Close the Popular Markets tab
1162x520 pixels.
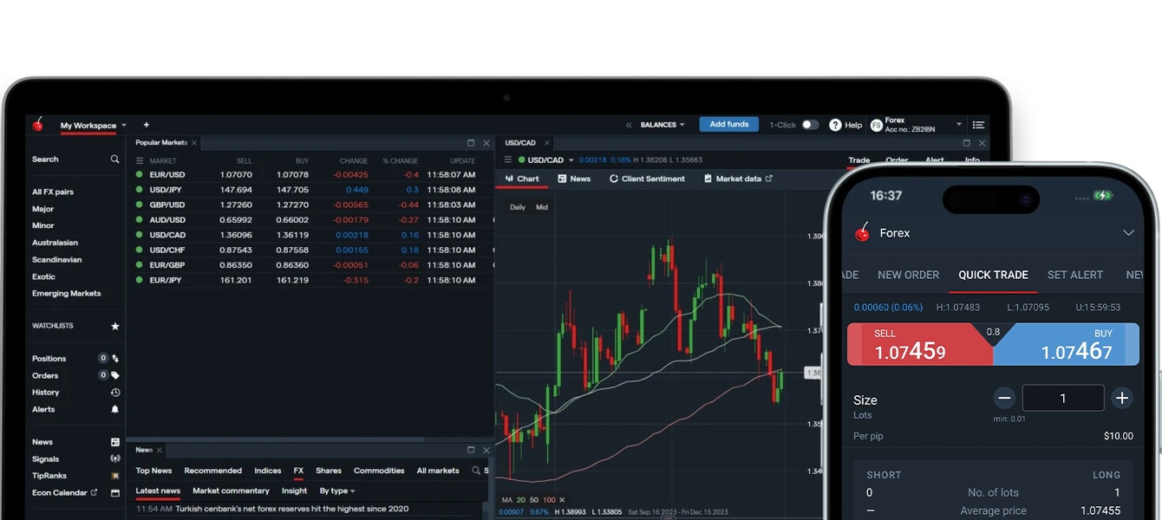[194, 143]
